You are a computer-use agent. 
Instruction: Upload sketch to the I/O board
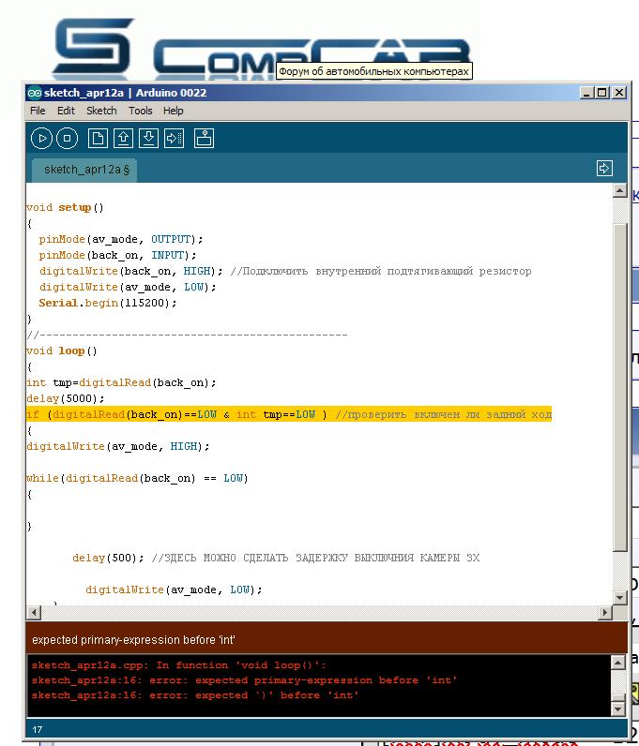[174, 139]
